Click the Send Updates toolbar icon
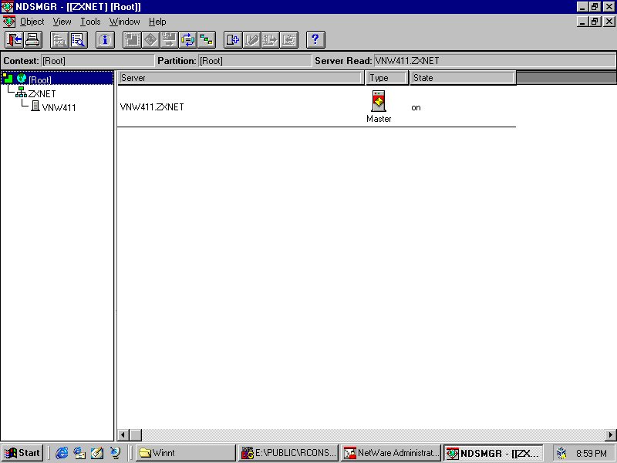The image size is (617, 463). (271, 40)
